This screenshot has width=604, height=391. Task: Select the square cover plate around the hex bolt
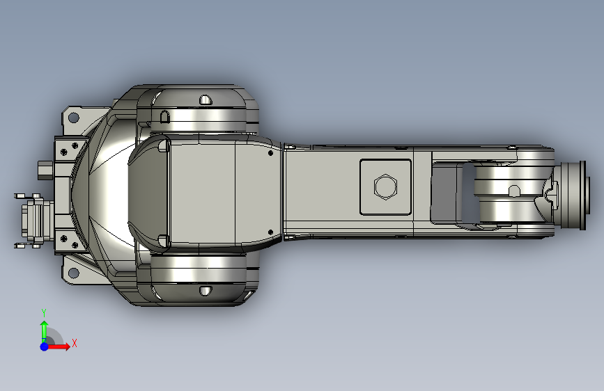coord(385,187)
